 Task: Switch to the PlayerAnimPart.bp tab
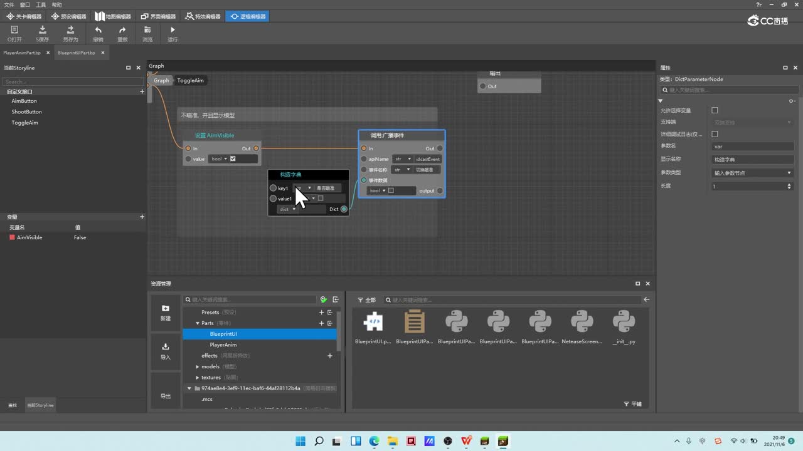click(23, 53)
